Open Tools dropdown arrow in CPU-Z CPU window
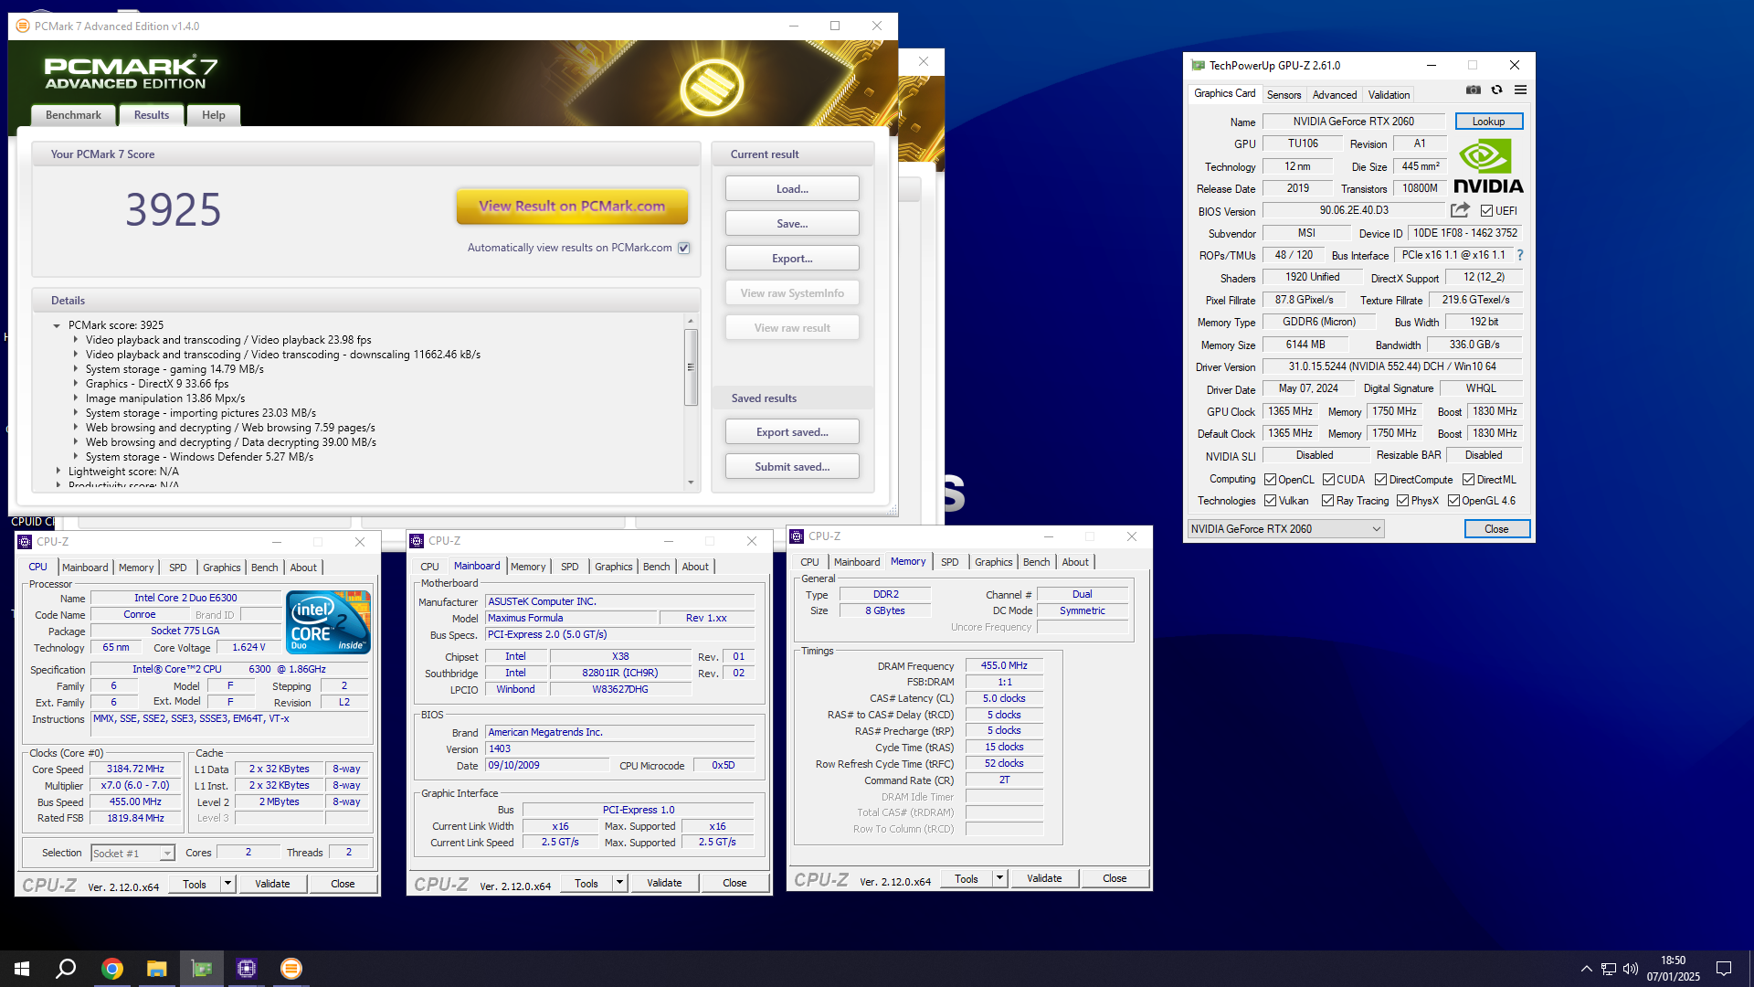The height and width of the screenshot is (987, 1754). tap(227, 884)
